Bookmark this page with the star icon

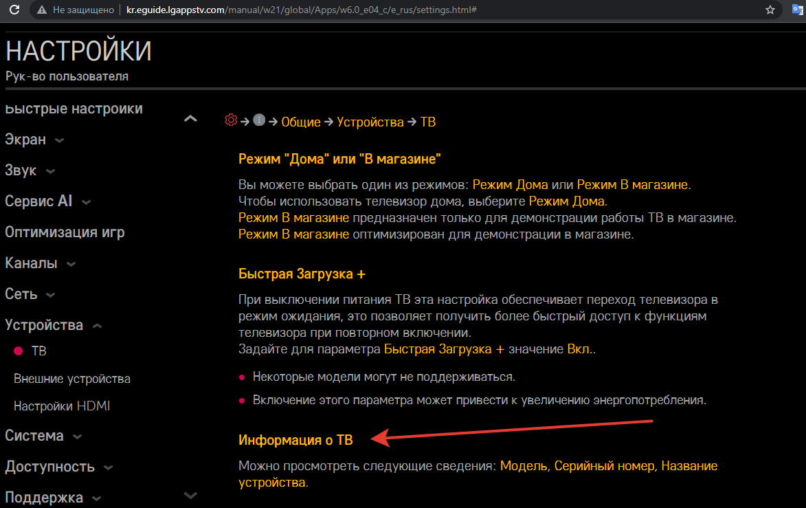click(770, 10)
